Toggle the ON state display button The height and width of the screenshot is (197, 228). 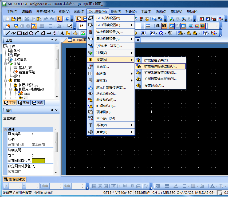158,26
